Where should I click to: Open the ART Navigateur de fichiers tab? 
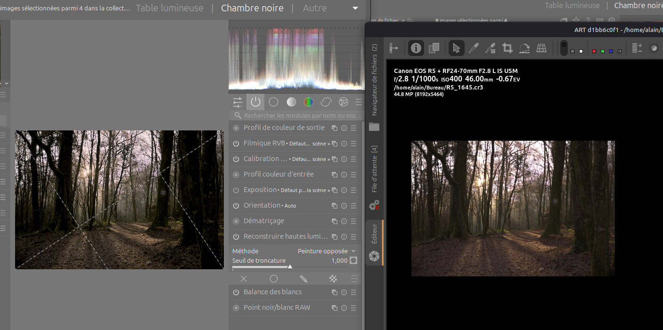coord(375,80)
